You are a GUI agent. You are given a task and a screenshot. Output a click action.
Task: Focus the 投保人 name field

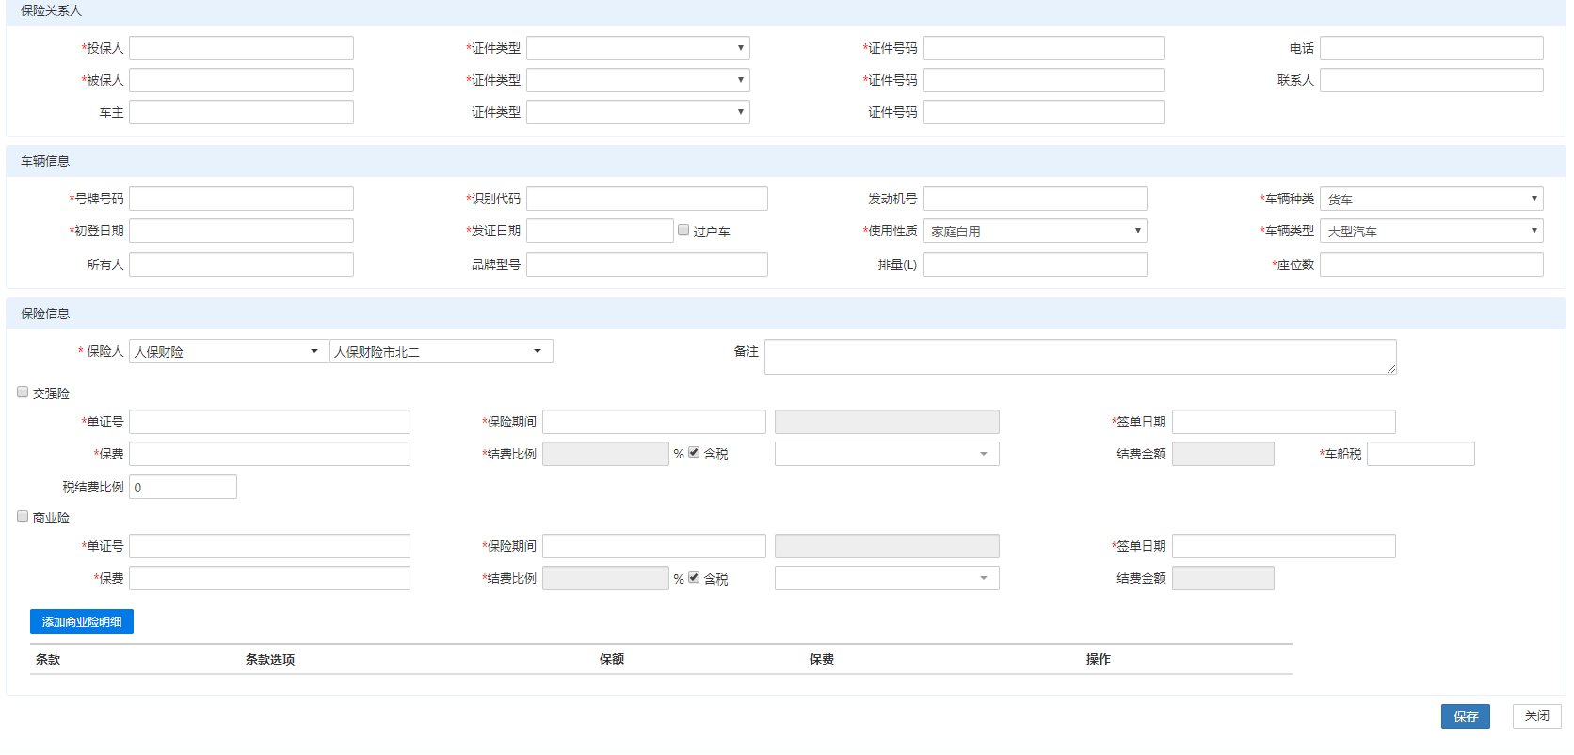(241, 48)
